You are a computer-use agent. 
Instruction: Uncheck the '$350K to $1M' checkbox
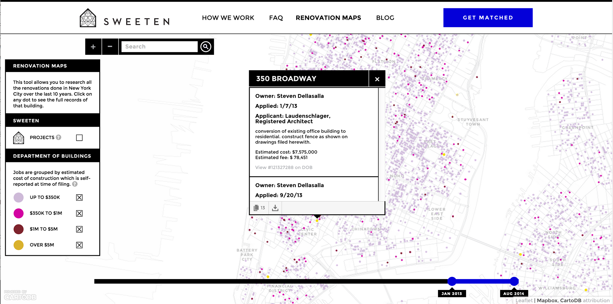point(79,213)
